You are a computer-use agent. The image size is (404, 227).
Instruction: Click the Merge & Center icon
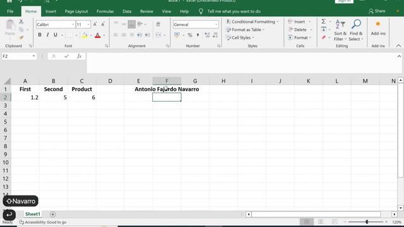tap(158, 35)
